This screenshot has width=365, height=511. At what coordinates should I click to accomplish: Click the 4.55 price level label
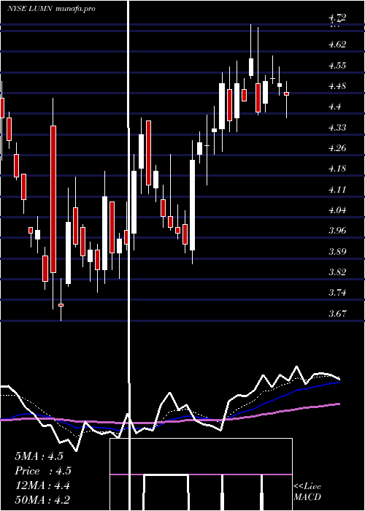(337, 65)
